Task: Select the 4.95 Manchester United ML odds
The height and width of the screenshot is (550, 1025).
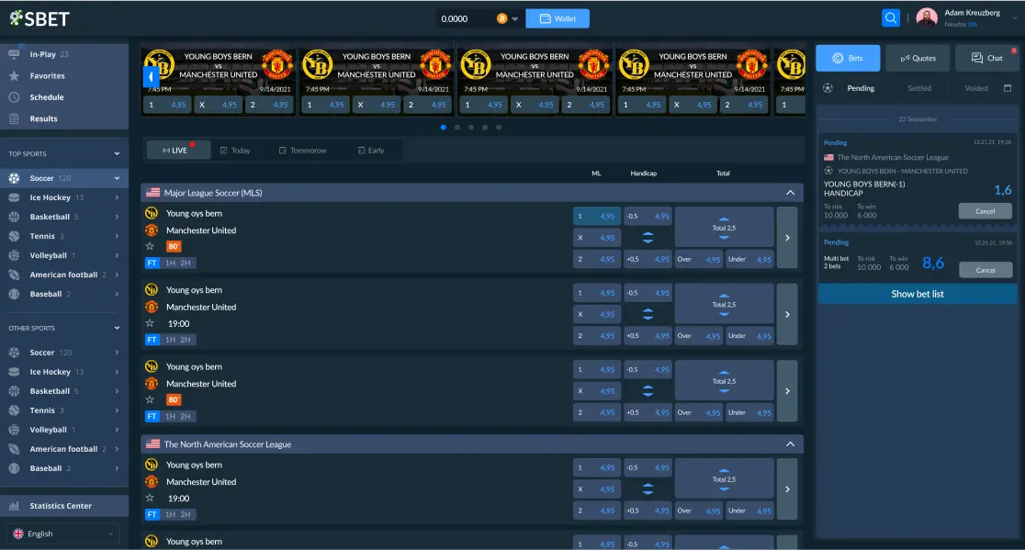Action: [597, 259]
